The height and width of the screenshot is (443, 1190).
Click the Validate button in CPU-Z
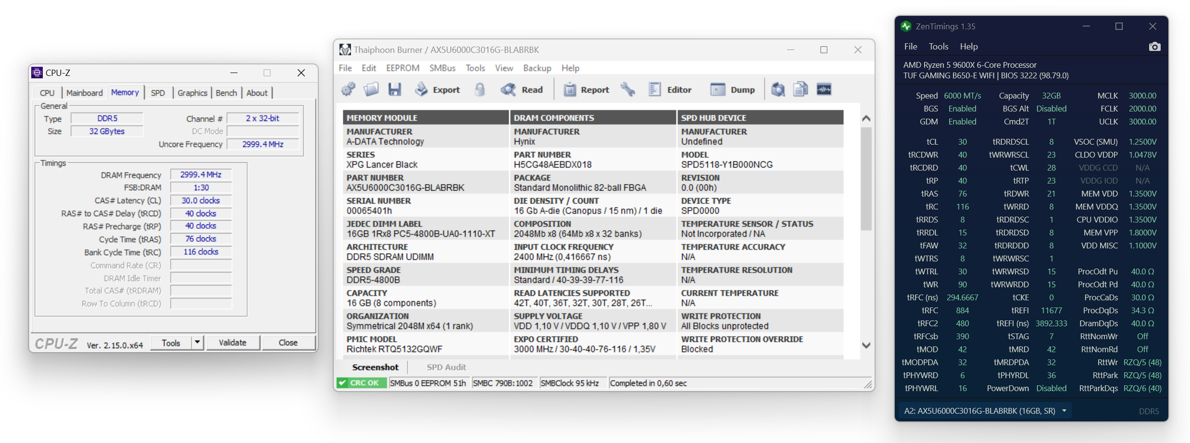click(x=233, y=343)
